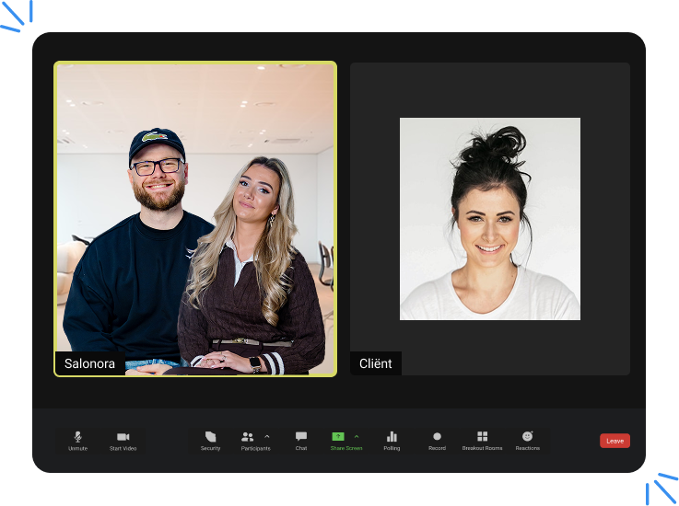
Task: Click the 'Participants' text label
Action: [x=255, y=448]
